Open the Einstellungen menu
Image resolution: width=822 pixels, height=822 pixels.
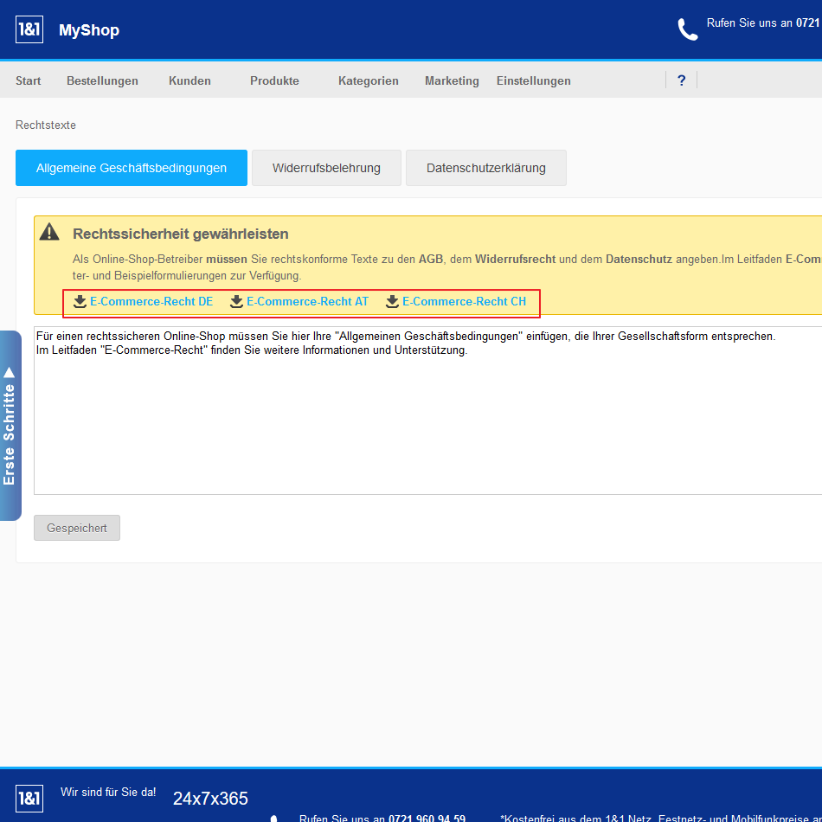(x=533, y=80)
